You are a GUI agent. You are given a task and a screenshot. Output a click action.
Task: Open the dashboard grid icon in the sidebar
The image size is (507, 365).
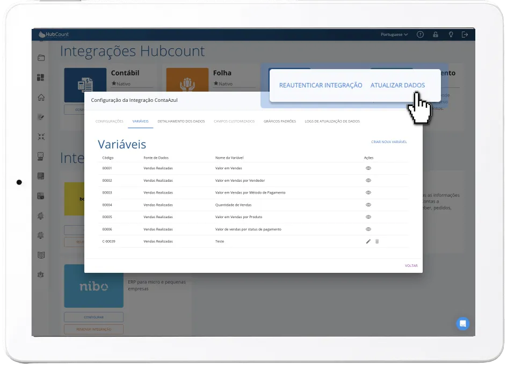click(x=41, y=78)
